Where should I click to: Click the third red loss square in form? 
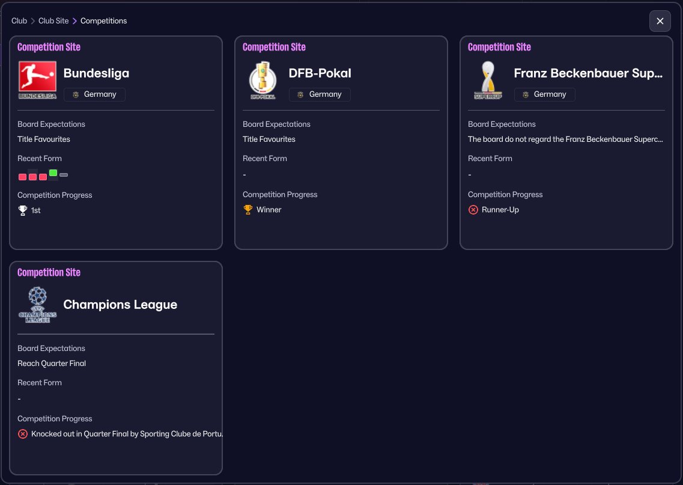tap(43, 177)
